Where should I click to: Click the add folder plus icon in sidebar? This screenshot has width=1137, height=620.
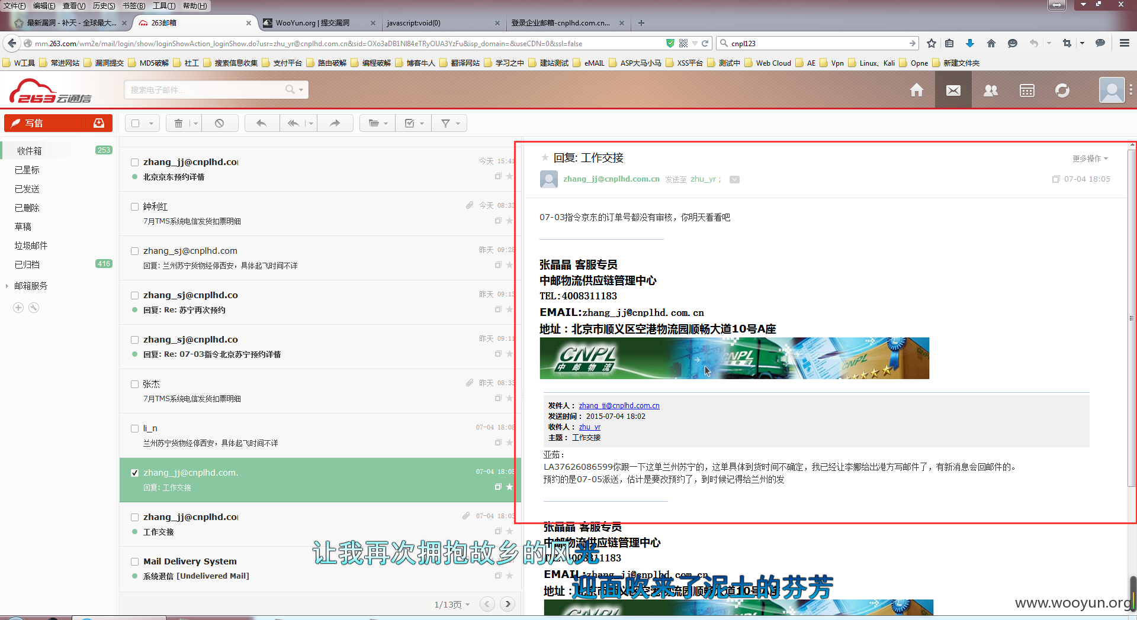[x=18, y=308]
